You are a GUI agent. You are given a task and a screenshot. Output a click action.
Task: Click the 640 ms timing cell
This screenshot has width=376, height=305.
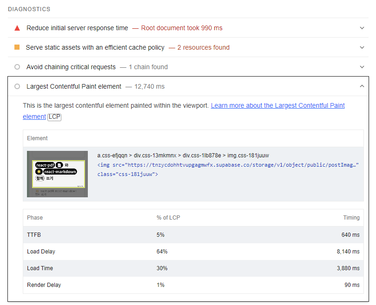click(350, 235)
